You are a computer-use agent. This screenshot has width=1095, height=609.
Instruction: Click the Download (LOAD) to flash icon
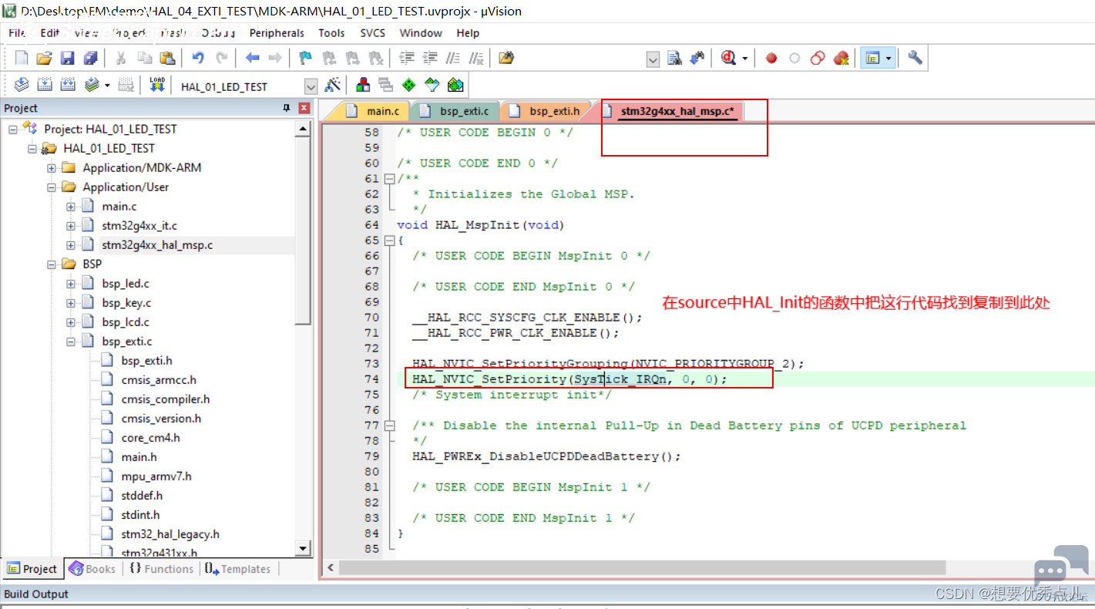click(157, 86)
